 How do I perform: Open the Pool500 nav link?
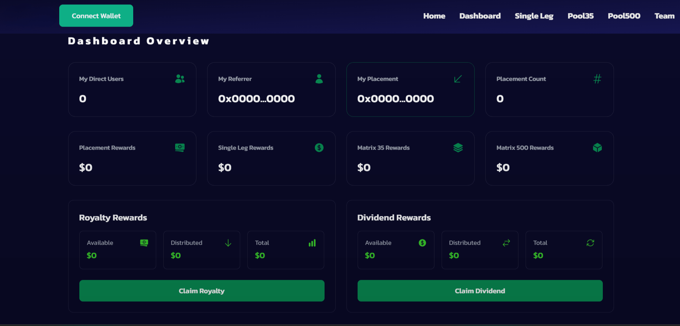point(624,16)
